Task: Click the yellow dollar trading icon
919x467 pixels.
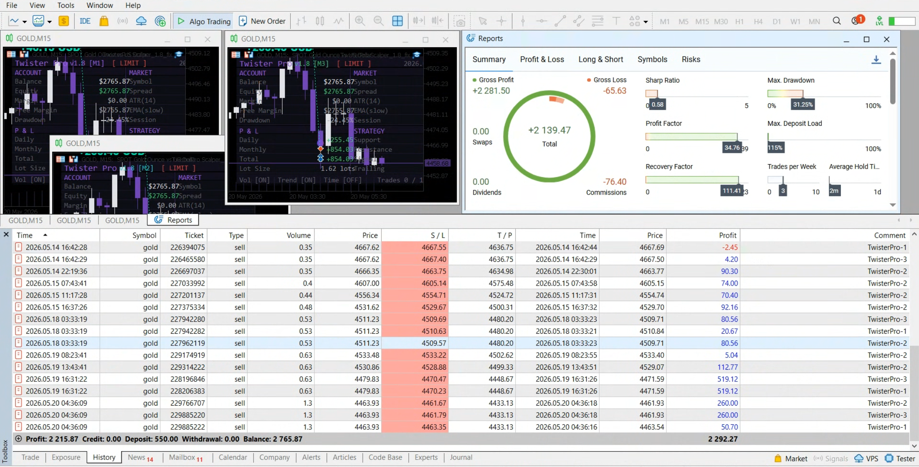Action: click(x=63, y=21)
